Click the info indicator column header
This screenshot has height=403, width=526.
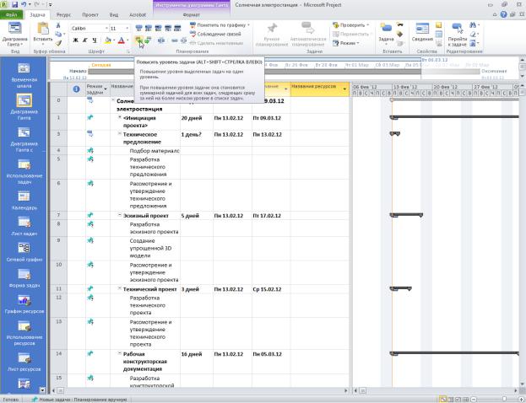76,89
